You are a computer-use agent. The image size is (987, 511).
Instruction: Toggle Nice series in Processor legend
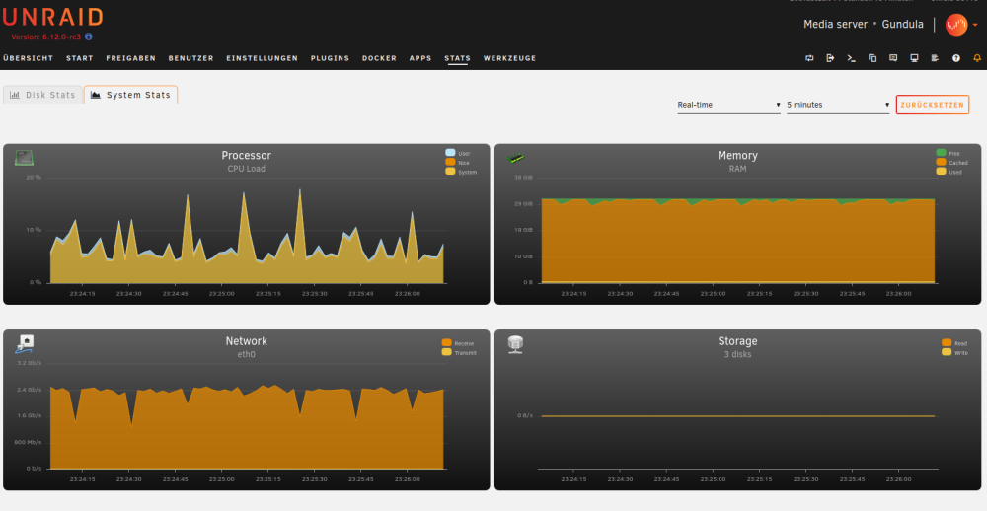tap(458, 163)
